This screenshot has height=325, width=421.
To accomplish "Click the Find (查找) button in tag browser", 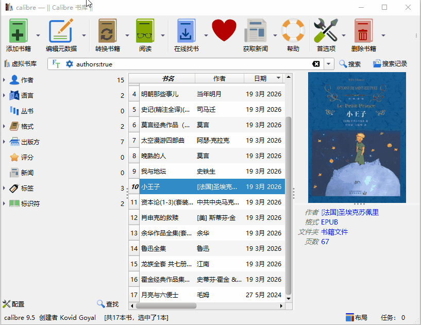I will pos(108,304).
